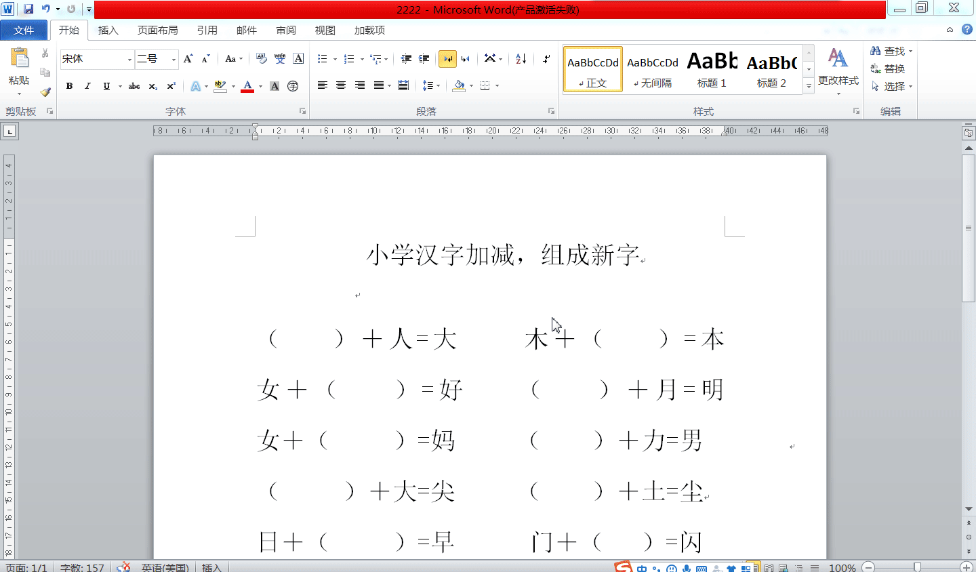Toggle Italic formatting
Viewport: 976px width, 572px height.
[x=87, y=86]
